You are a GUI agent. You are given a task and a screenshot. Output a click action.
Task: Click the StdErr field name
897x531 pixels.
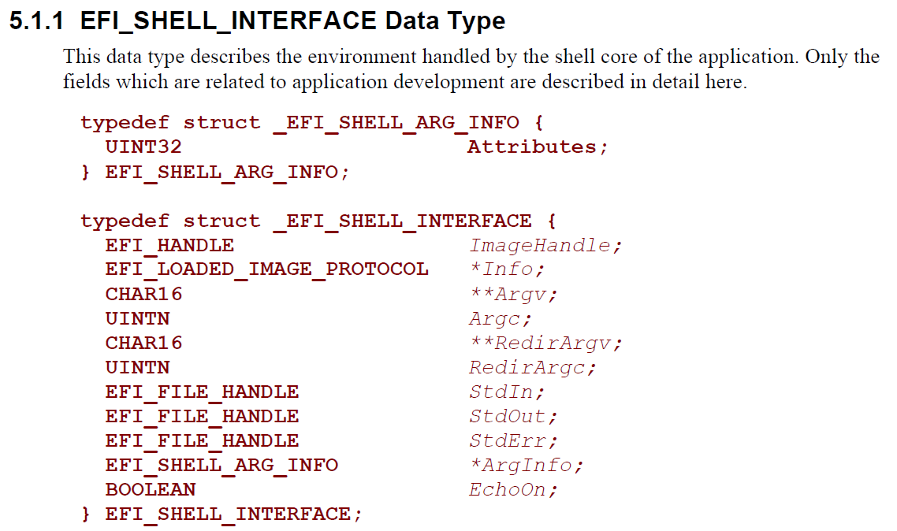(508, 440)
